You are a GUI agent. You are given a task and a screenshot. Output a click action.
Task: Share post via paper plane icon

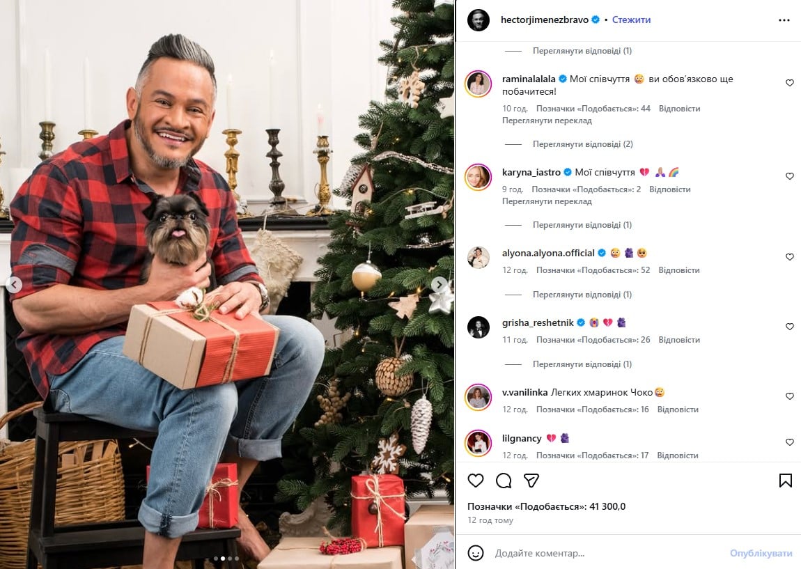tap(531, 481)
